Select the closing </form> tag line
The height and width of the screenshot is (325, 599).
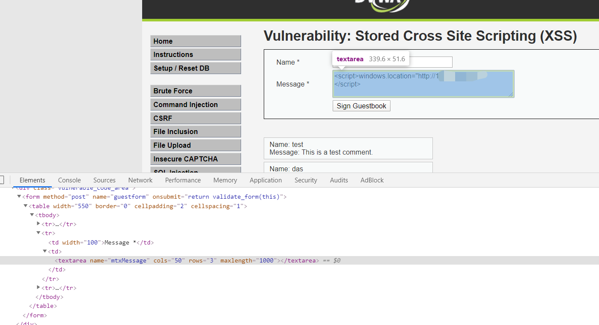tap(35, 315)
